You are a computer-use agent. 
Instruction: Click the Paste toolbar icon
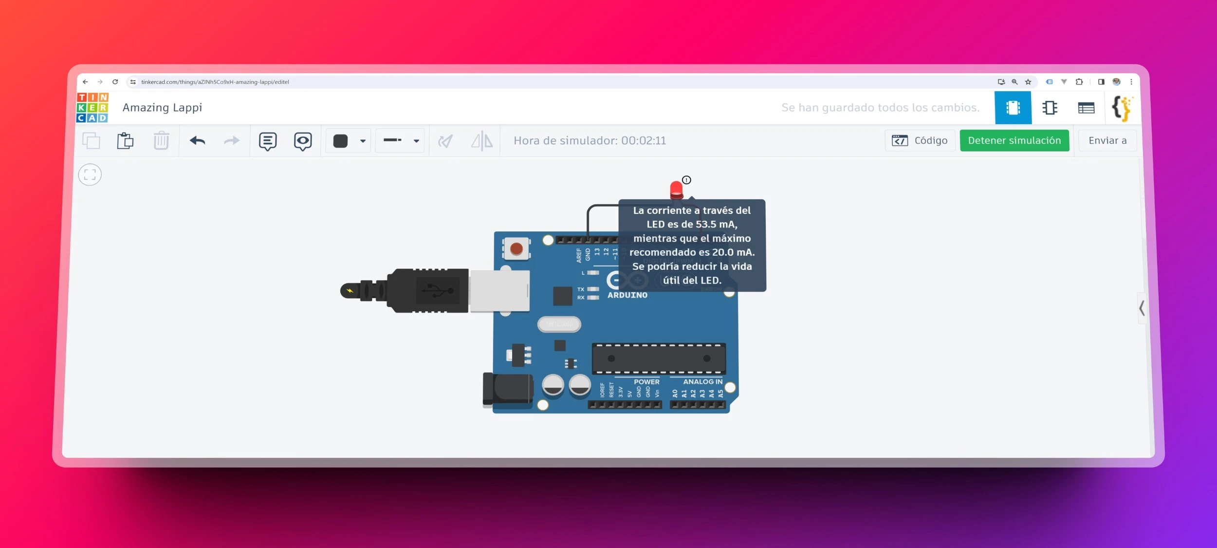125,141
